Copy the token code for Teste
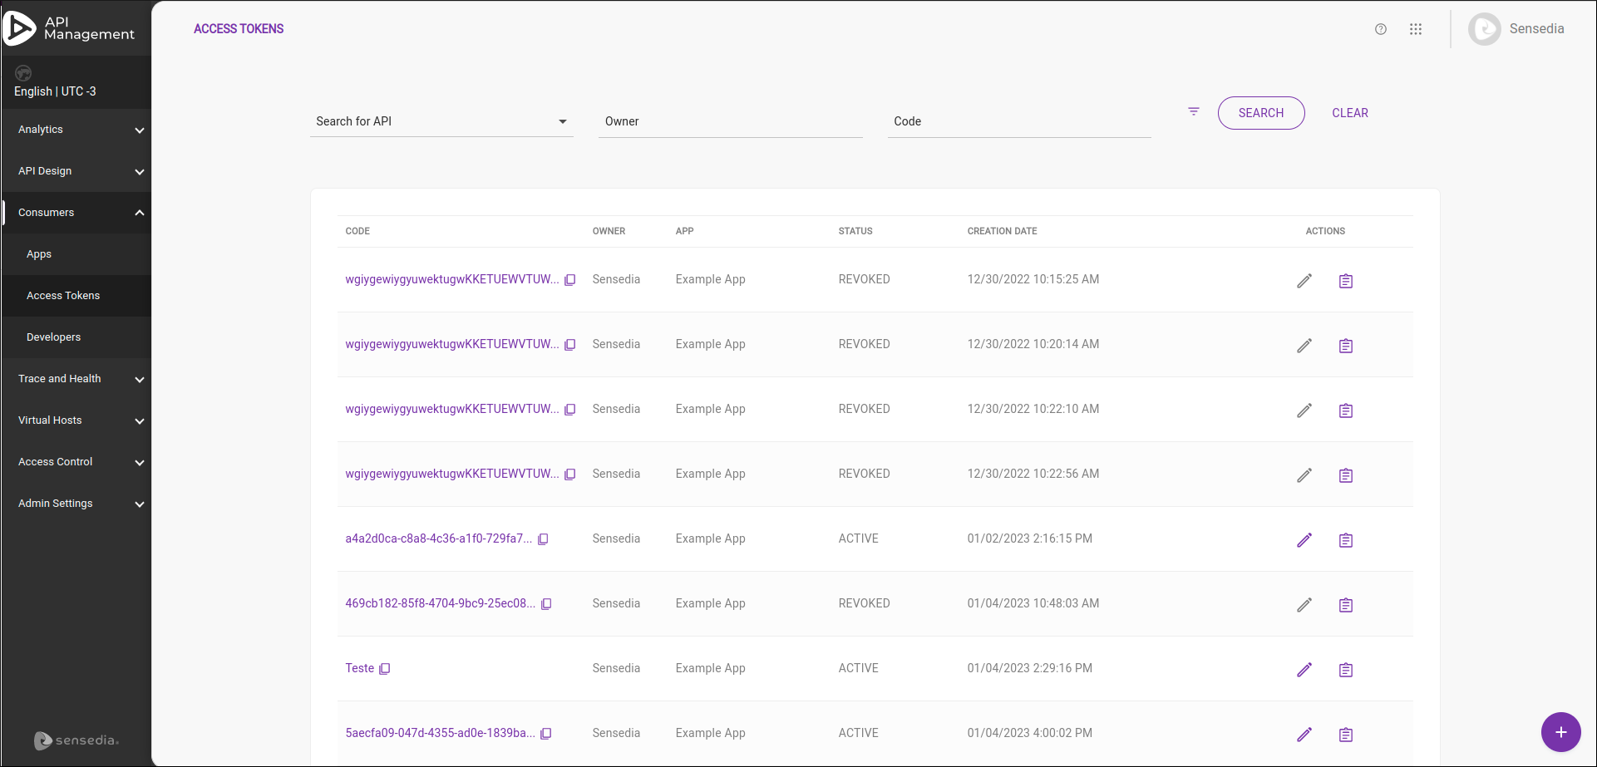This screenshot has width=1597, height=767. [384, 668]
